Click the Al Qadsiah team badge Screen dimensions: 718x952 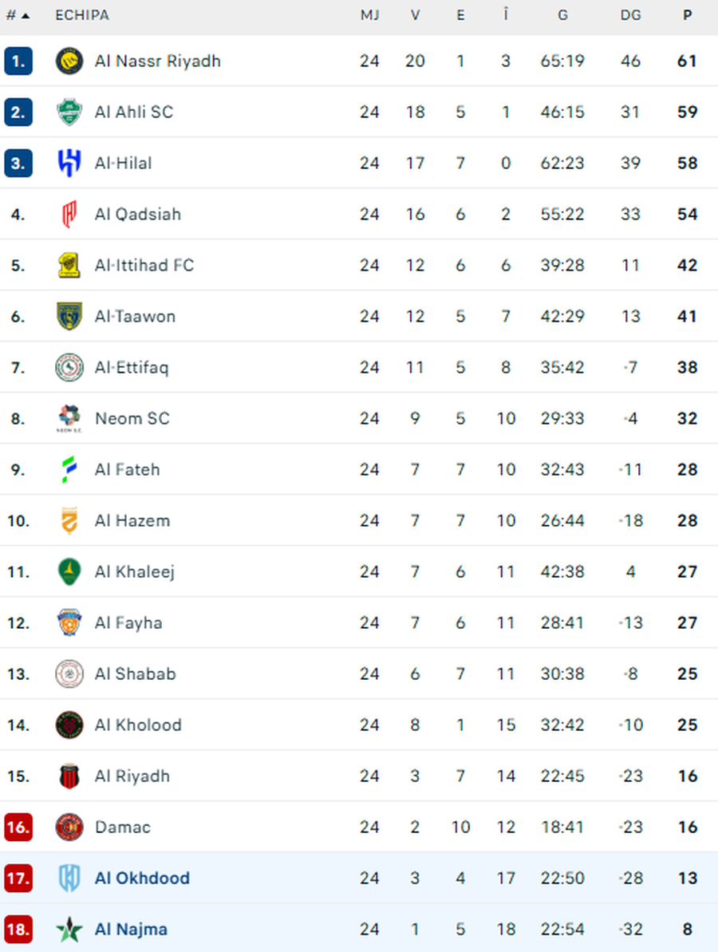pos(69,215)
